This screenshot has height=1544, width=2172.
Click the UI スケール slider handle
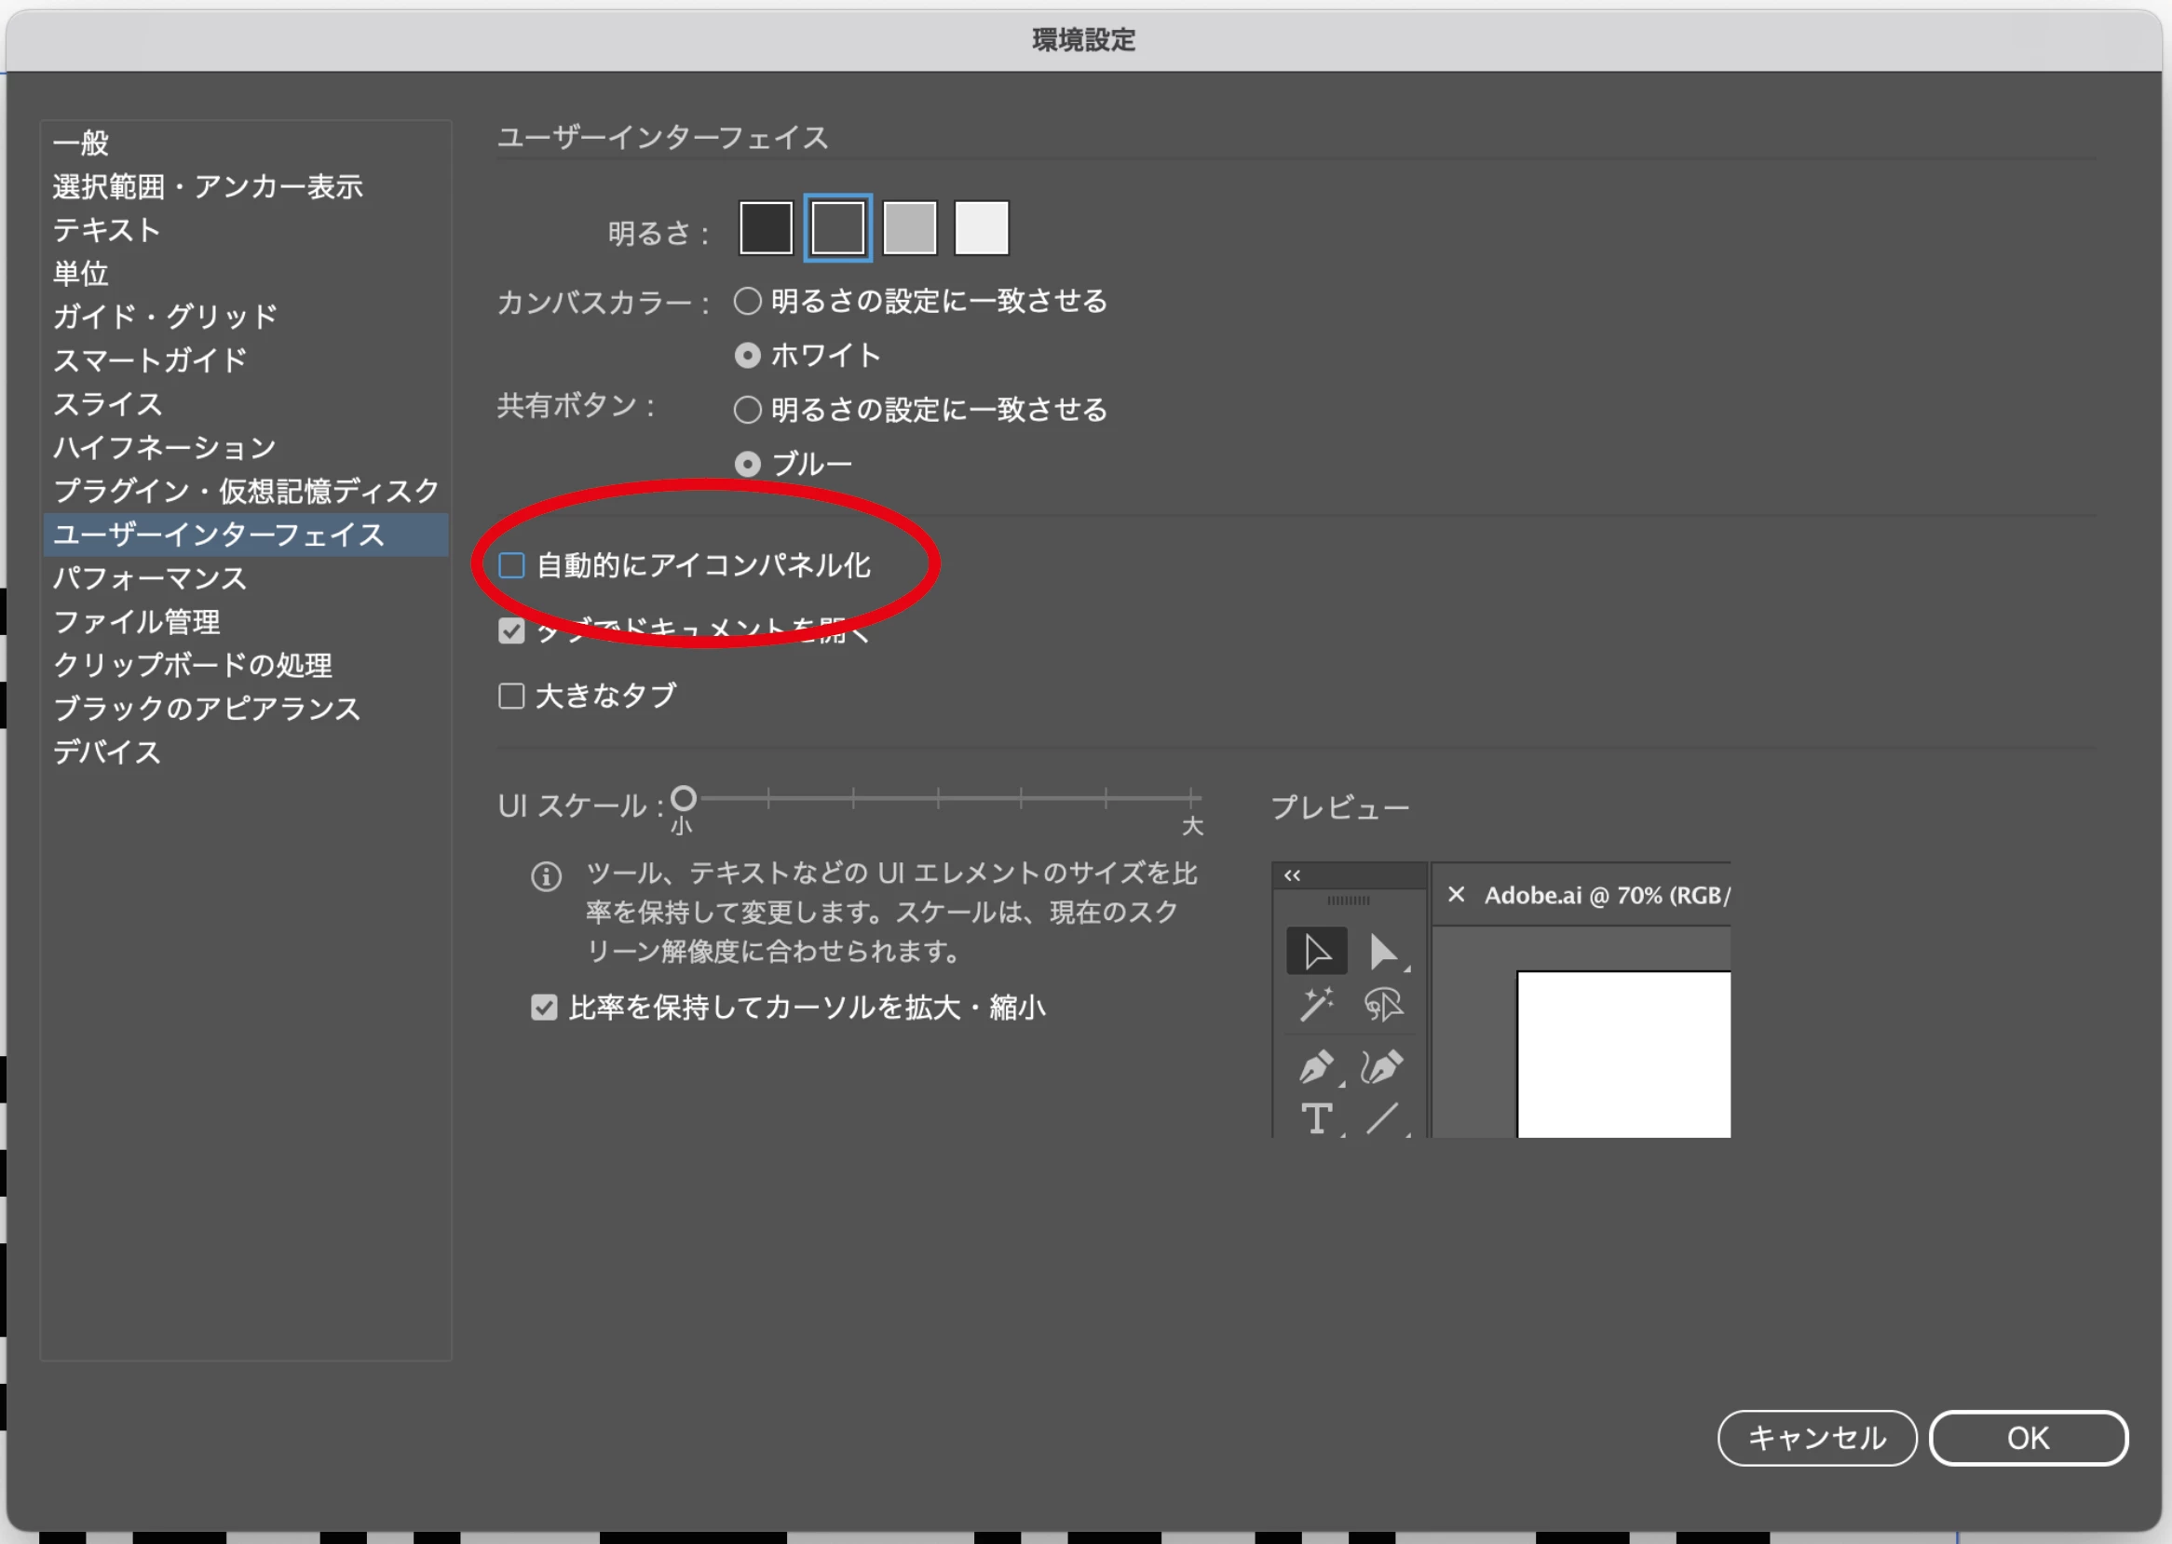[684, 798]
